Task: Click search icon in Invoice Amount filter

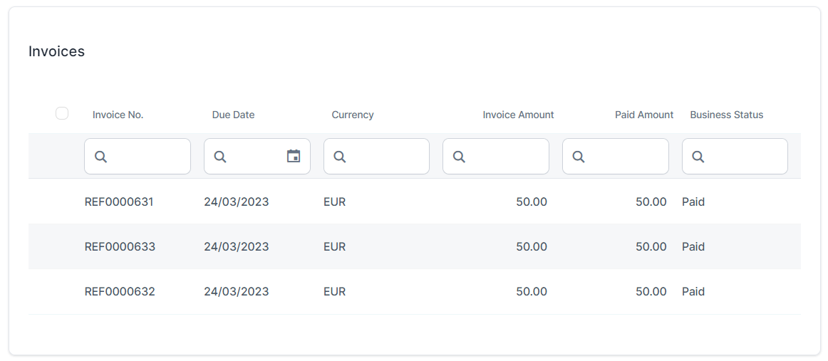Action: [x=459, y=157]
